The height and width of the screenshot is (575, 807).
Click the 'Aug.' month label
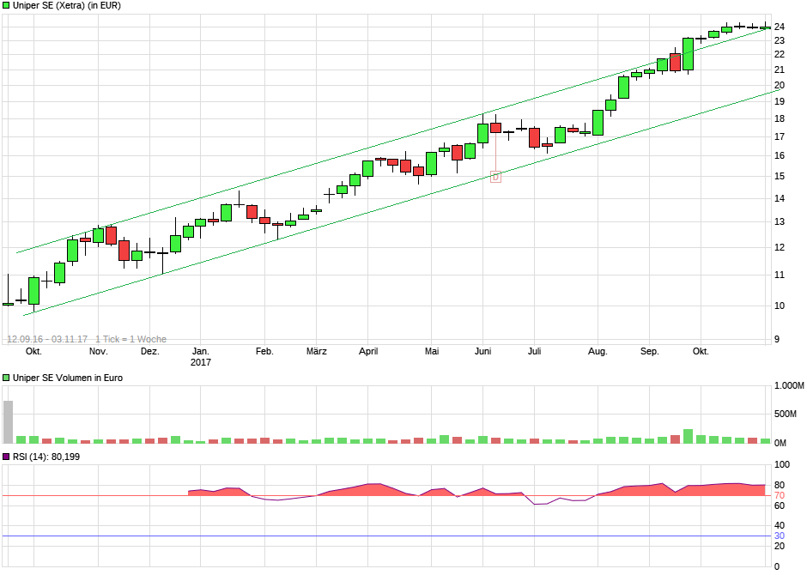point(598,351)
